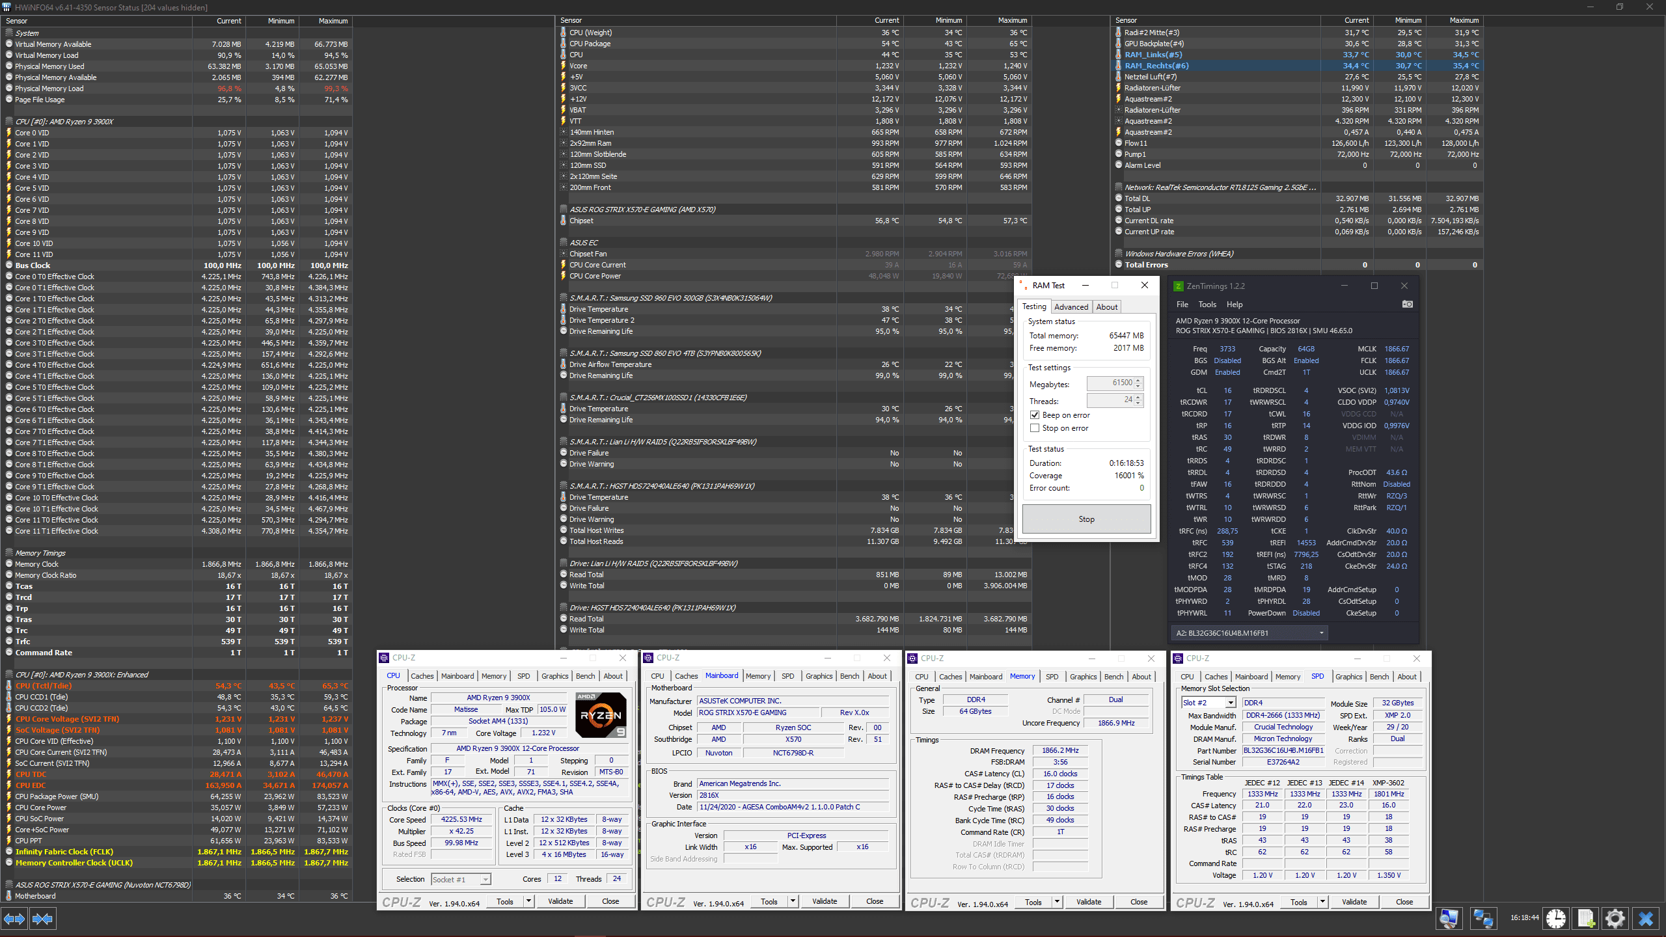This screenshot has height=937, width=1666.
Task: Click the Megabytes spinner arrows in RAM Test
Action: 1138,383
